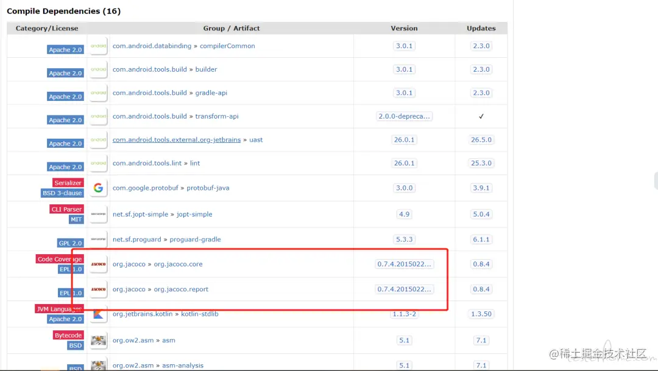
Task: Open version 5.3.3 of proguard-gradle
Action: click(404, 239)
